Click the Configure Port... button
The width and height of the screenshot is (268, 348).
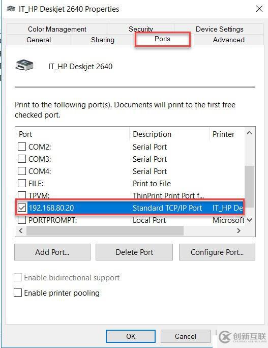(217, 252)
